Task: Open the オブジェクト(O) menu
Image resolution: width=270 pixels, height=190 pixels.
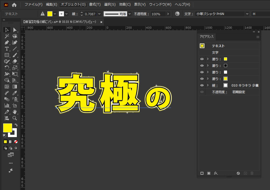Action: [73, 4]
